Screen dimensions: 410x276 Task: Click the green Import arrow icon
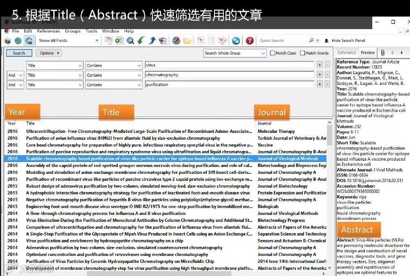click(x=141, y=41)
